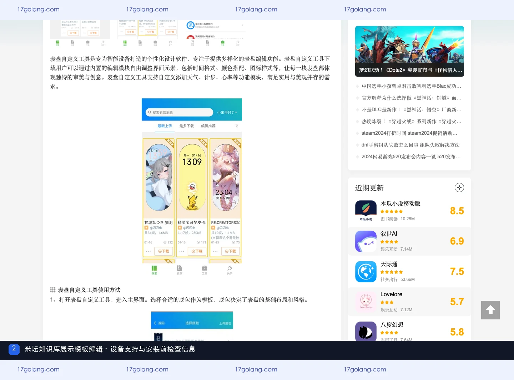This screenshot has height=380, width=514.
Task: Open the Lovelore app icon
Action: pyautogui.click(x=366, y=302)
